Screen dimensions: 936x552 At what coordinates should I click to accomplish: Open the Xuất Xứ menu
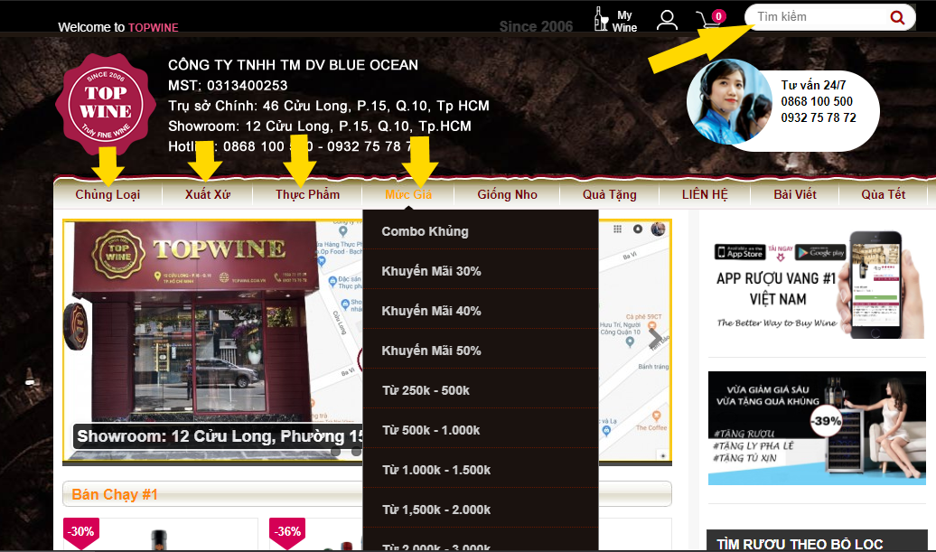point(207,194)
